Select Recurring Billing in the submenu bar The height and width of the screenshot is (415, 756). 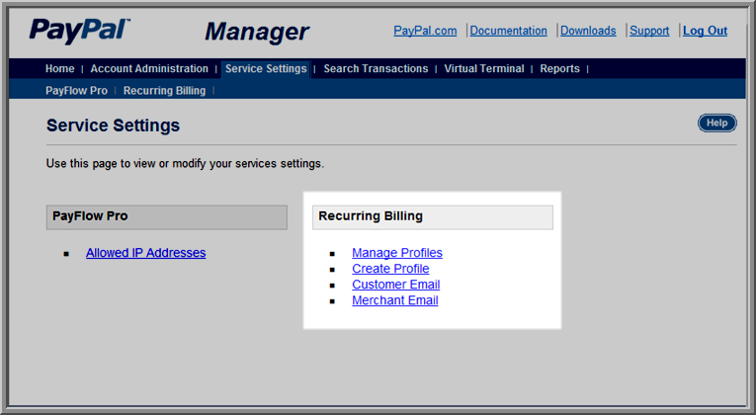point(164,91)
